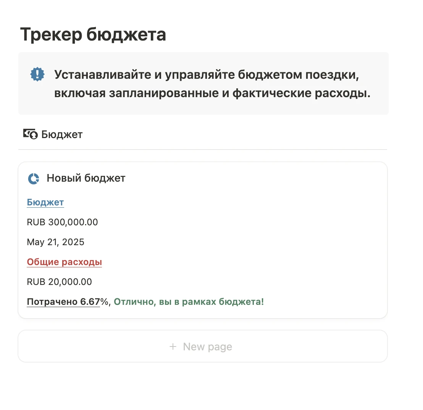Click the 6.67% spent percentage value
Screen dimensions: 423x410
(94, 302)
